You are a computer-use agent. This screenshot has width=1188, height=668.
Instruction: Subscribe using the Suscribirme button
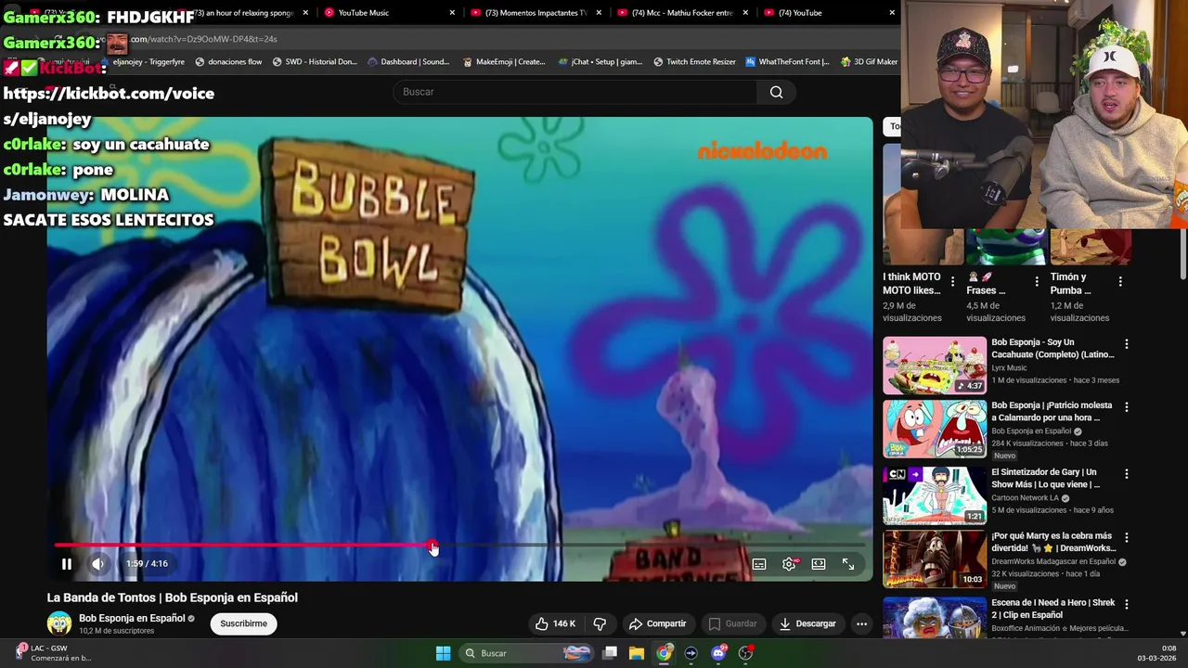(244, 623)
